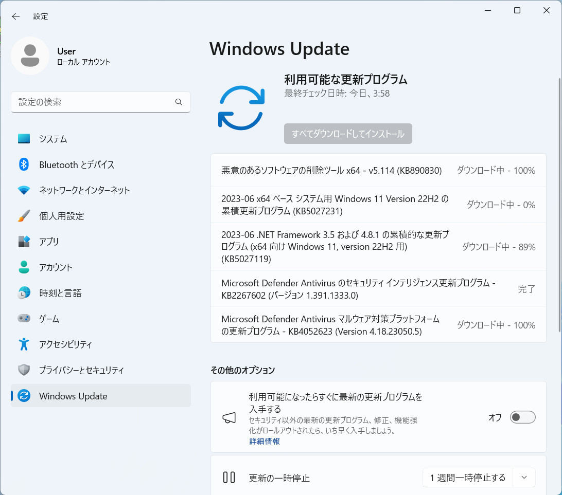Open the 詳細情報 link
Screen dimensions: 562x495
265,441
